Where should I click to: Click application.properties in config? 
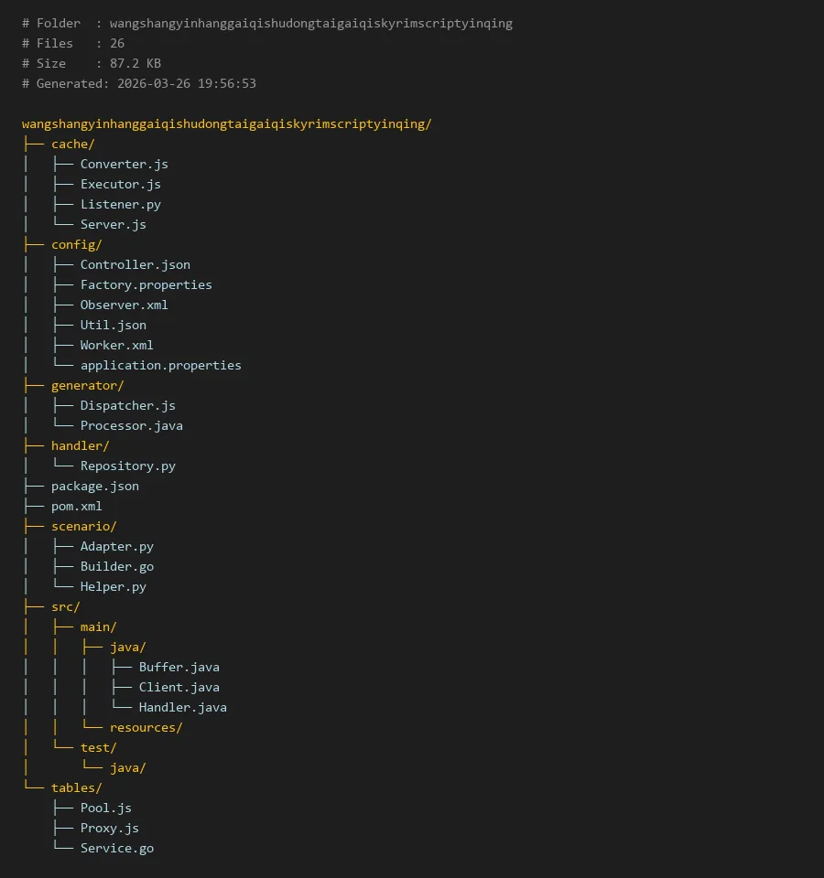coord(160,366)
